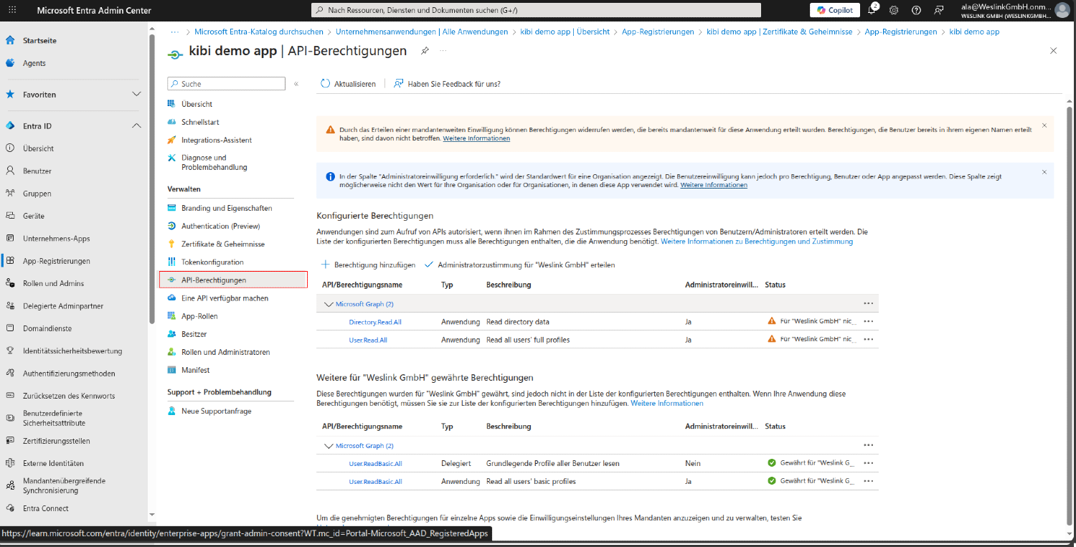Open portal settings gear icon
The height and width of the screenshot is (547, 1076).
pyautogui.click(x=894, y=10)
